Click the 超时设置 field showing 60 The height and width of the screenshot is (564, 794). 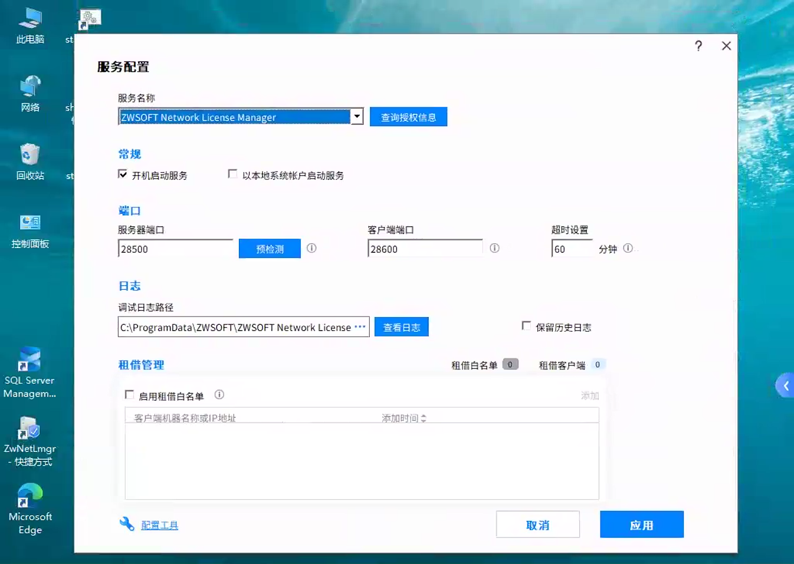(572, 249)
